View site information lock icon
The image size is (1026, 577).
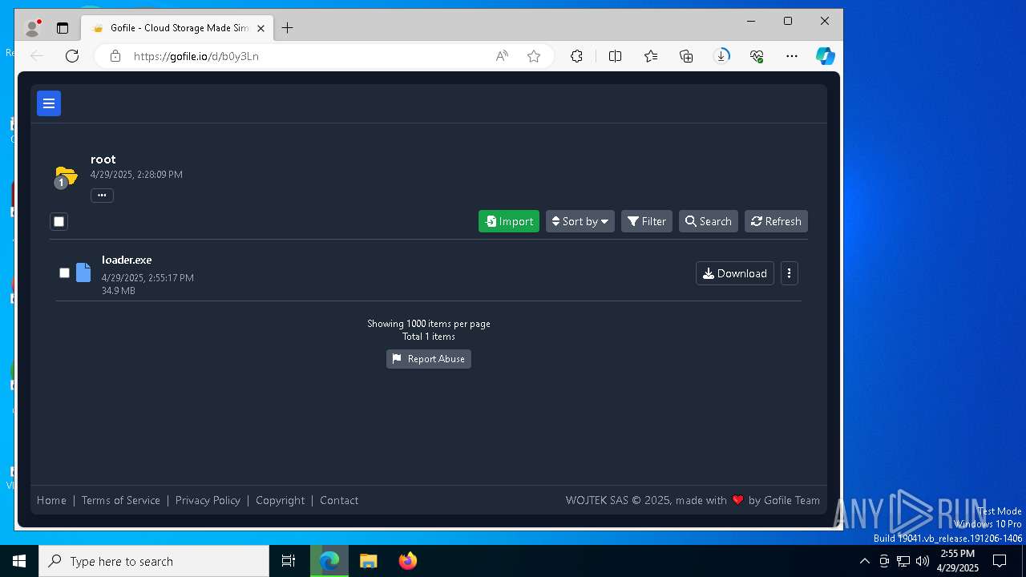(115, 56)
